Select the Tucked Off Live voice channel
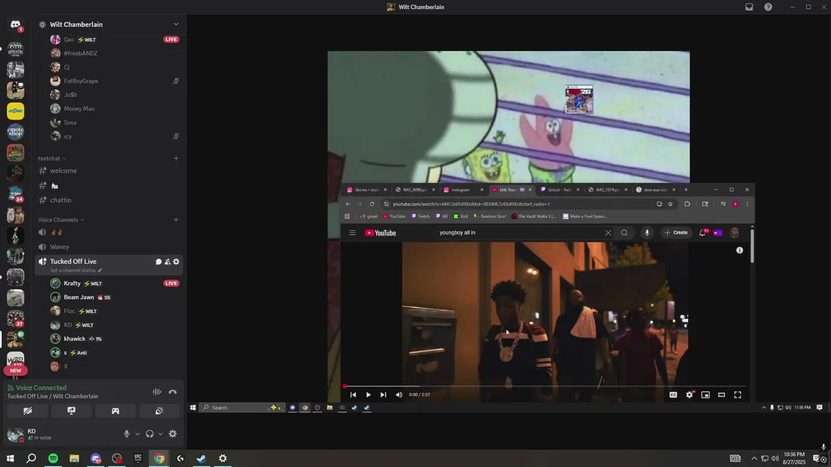The width and height of the screenshot is (831, 467). tap(73, 261)
